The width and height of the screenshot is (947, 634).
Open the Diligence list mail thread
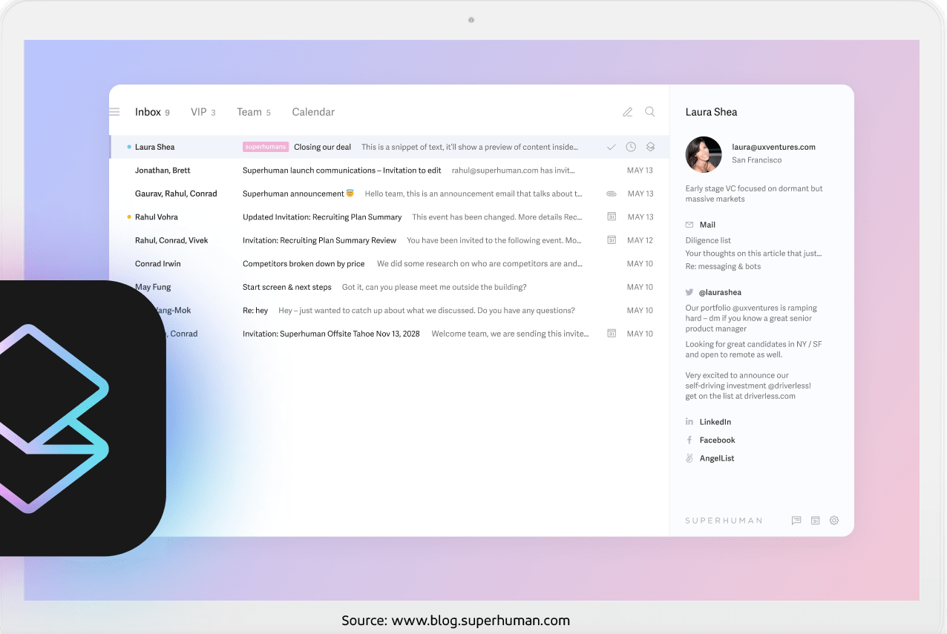tap(708, 240)
